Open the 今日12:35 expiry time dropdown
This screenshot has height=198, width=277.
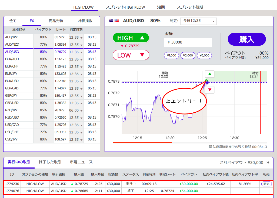(199, 21)
